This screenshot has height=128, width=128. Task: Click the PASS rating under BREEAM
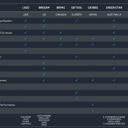pyautogui.click(x=44, y=125)
